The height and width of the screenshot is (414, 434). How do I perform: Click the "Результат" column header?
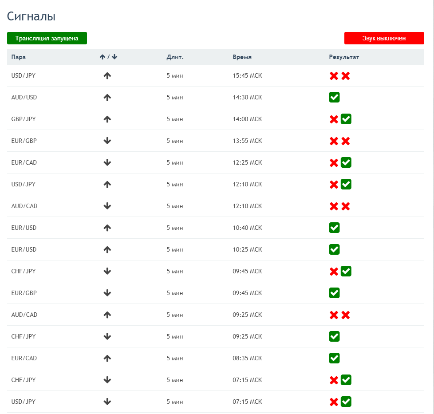point(344,57)
